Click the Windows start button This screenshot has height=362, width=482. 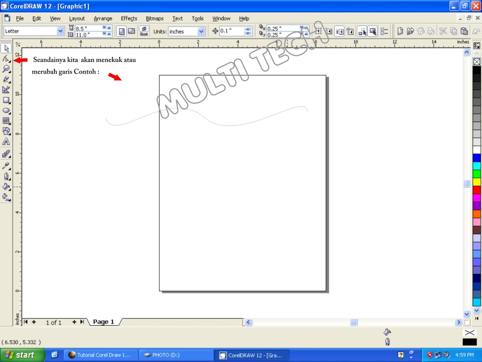[x=22, y=355]
